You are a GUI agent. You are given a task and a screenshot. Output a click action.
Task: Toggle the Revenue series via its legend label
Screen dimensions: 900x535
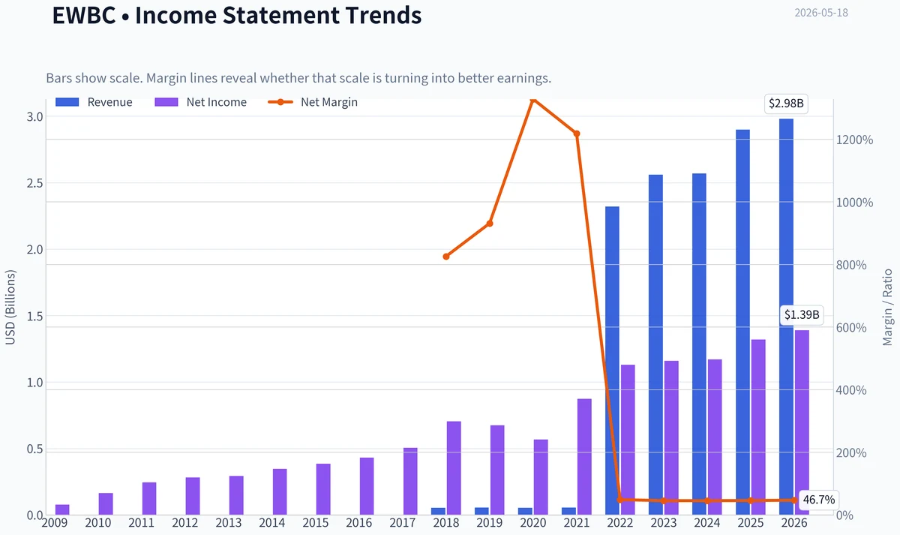(x=109, y=102)
